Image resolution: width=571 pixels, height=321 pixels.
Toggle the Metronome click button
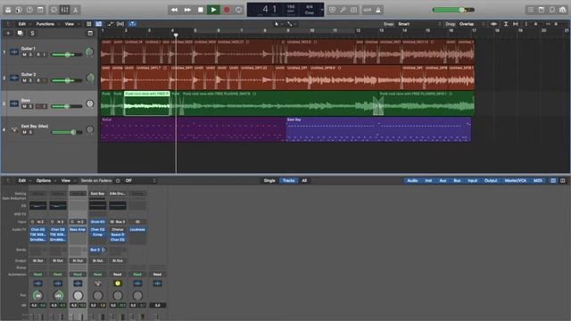pos(378,10)
